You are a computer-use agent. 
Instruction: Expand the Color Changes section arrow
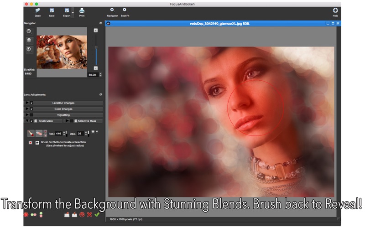(x=27, y=109)
